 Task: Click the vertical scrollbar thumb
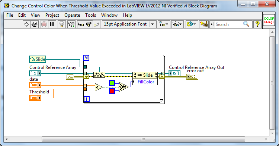click(272, 83)
